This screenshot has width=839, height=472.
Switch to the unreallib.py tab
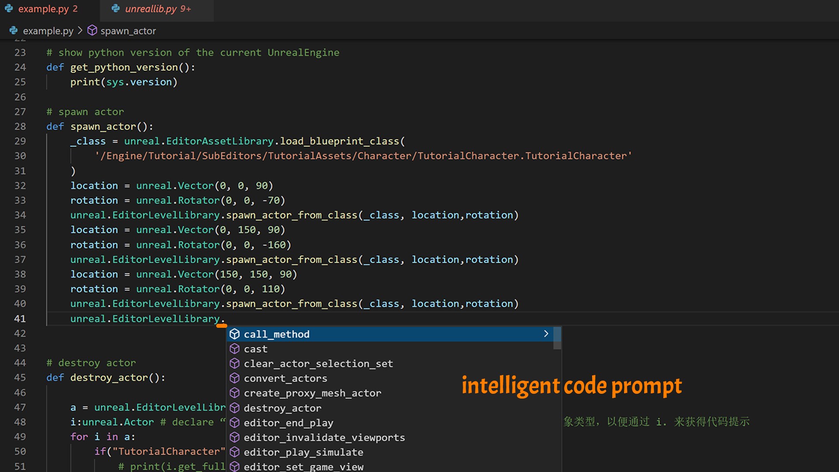(151, 8)
